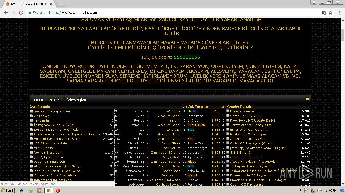The height and width of the screenshot is (194, 345).
Task: Click Chrome icon in the taskbar
Action: point(49,190)
